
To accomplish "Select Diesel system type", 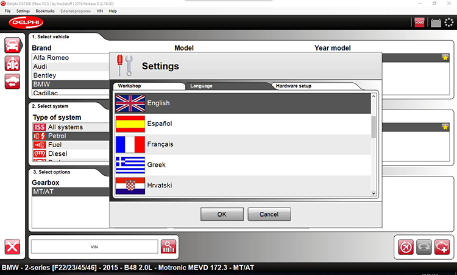I will tap(71, 154).
